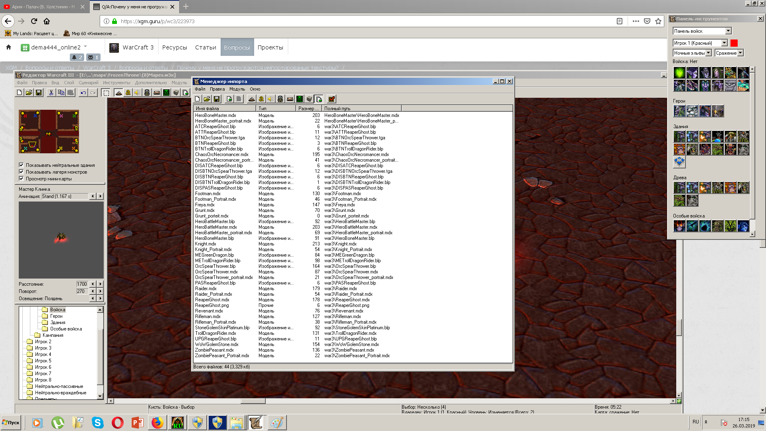The image size is (766, 431).
Task: Toggle 'Просмотр мини-карты' checkbox
Action: [x=21, y=178]
